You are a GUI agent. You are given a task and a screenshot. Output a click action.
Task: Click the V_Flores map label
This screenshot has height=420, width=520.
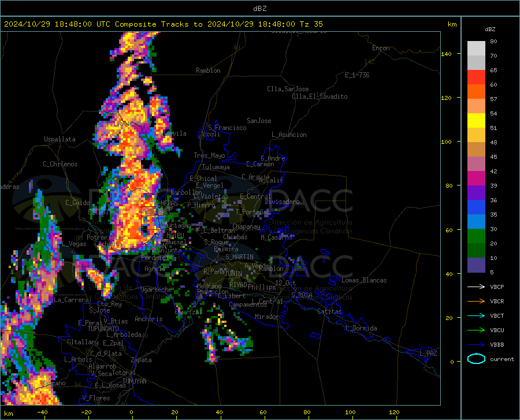point(96,398)
